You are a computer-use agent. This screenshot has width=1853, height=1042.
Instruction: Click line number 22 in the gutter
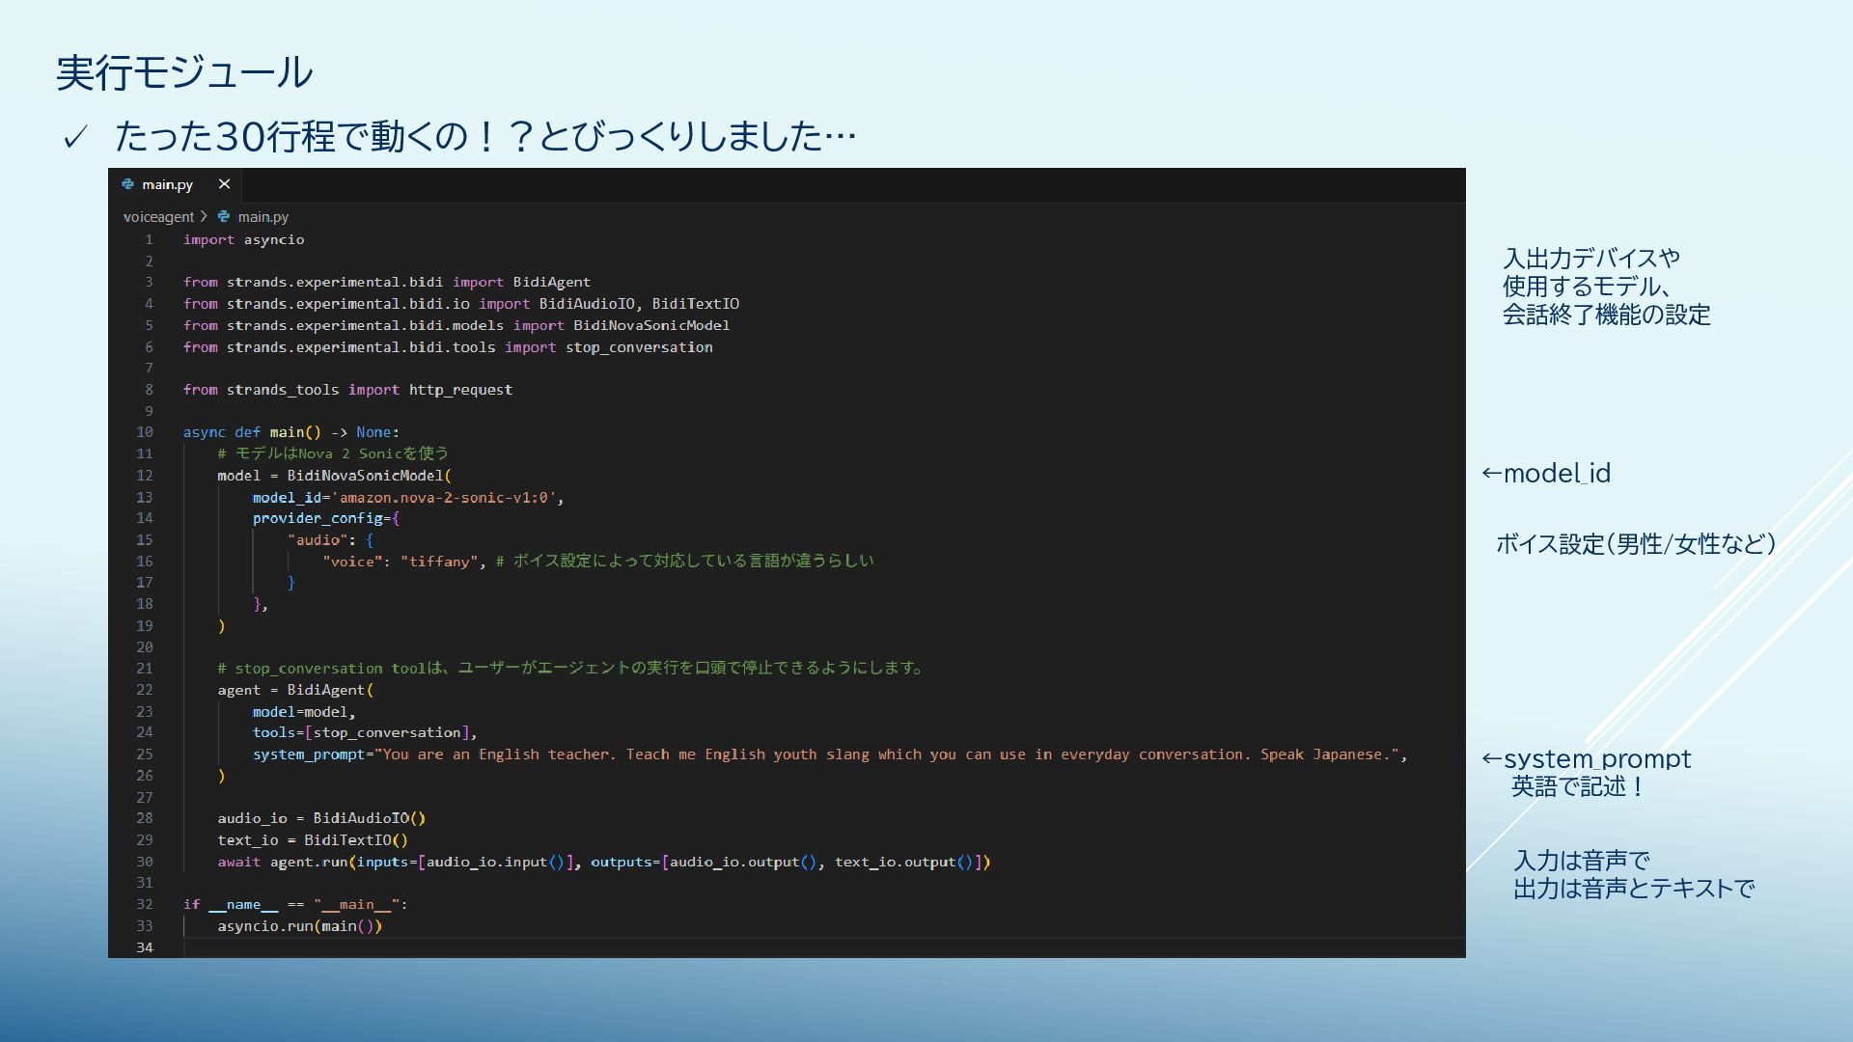[144, 690]
